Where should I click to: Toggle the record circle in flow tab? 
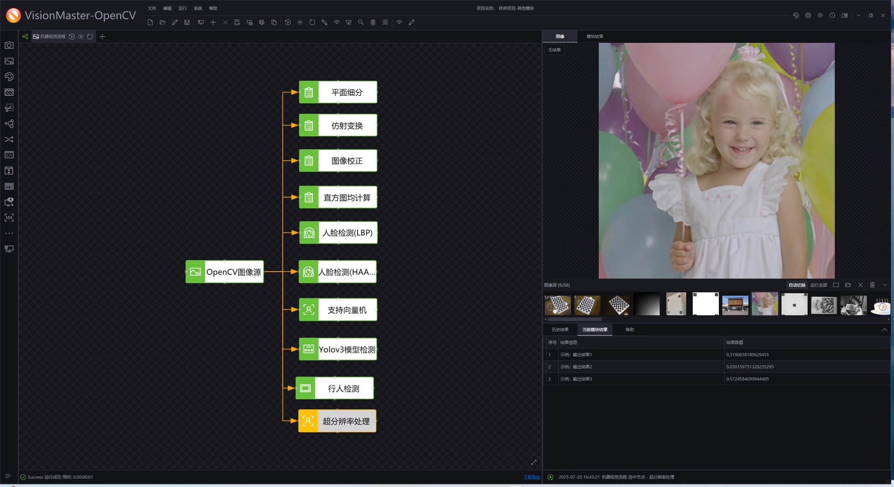(x=81, y=36)
